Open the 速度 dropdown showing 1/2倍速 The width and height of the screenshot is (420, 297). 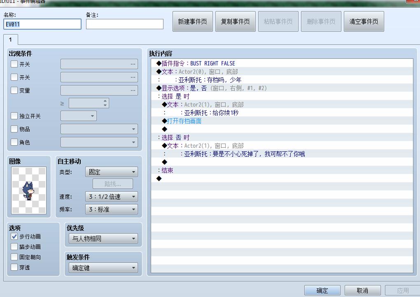click(x=112, y=197)
